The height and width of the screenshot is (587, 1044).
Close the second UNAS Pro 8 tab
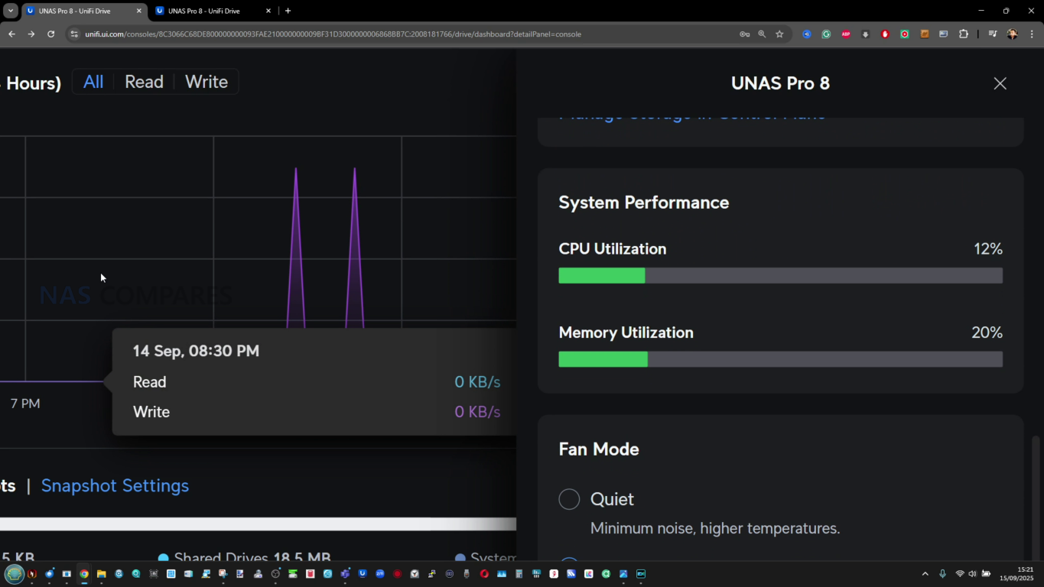(268, 11)
